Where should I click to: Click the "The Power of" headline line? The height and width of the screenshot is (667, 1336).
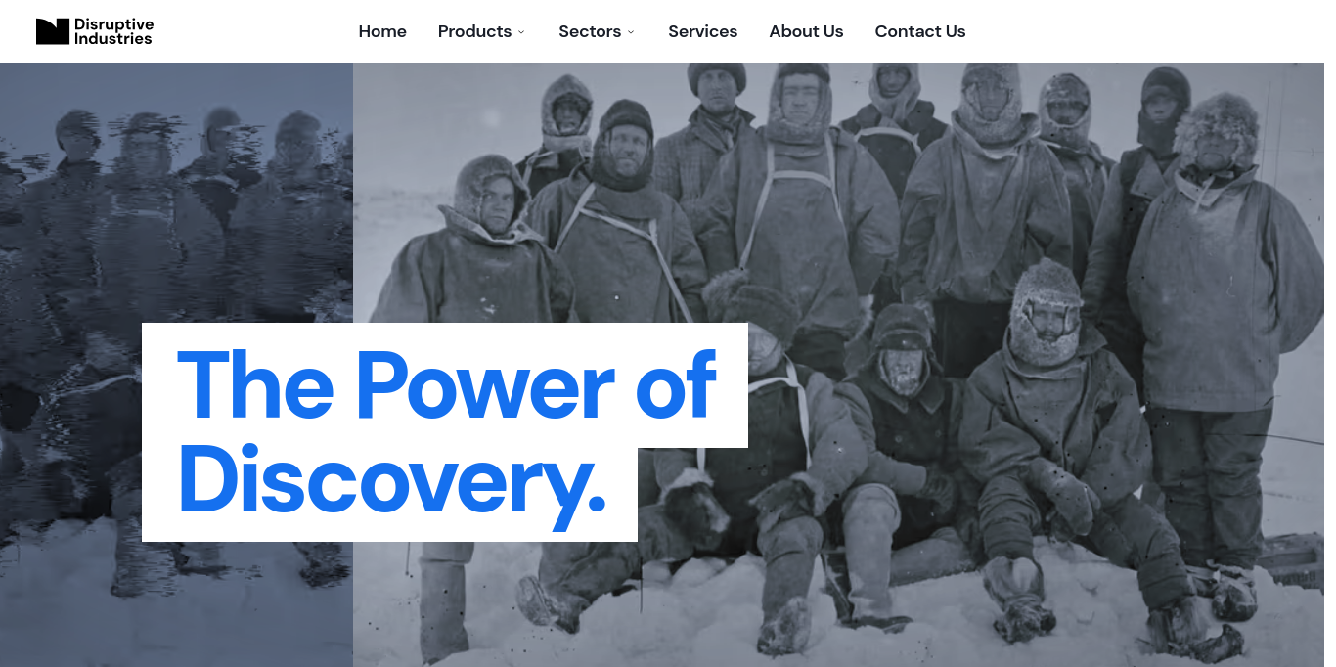coord(447,384)
